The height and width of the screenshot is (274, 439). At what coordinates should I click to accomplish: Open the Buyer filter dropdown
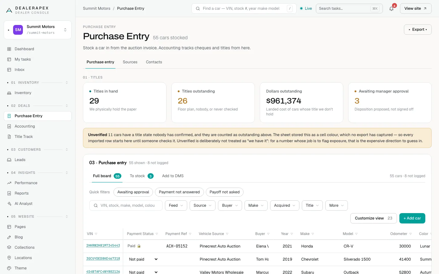pos(230,205)
